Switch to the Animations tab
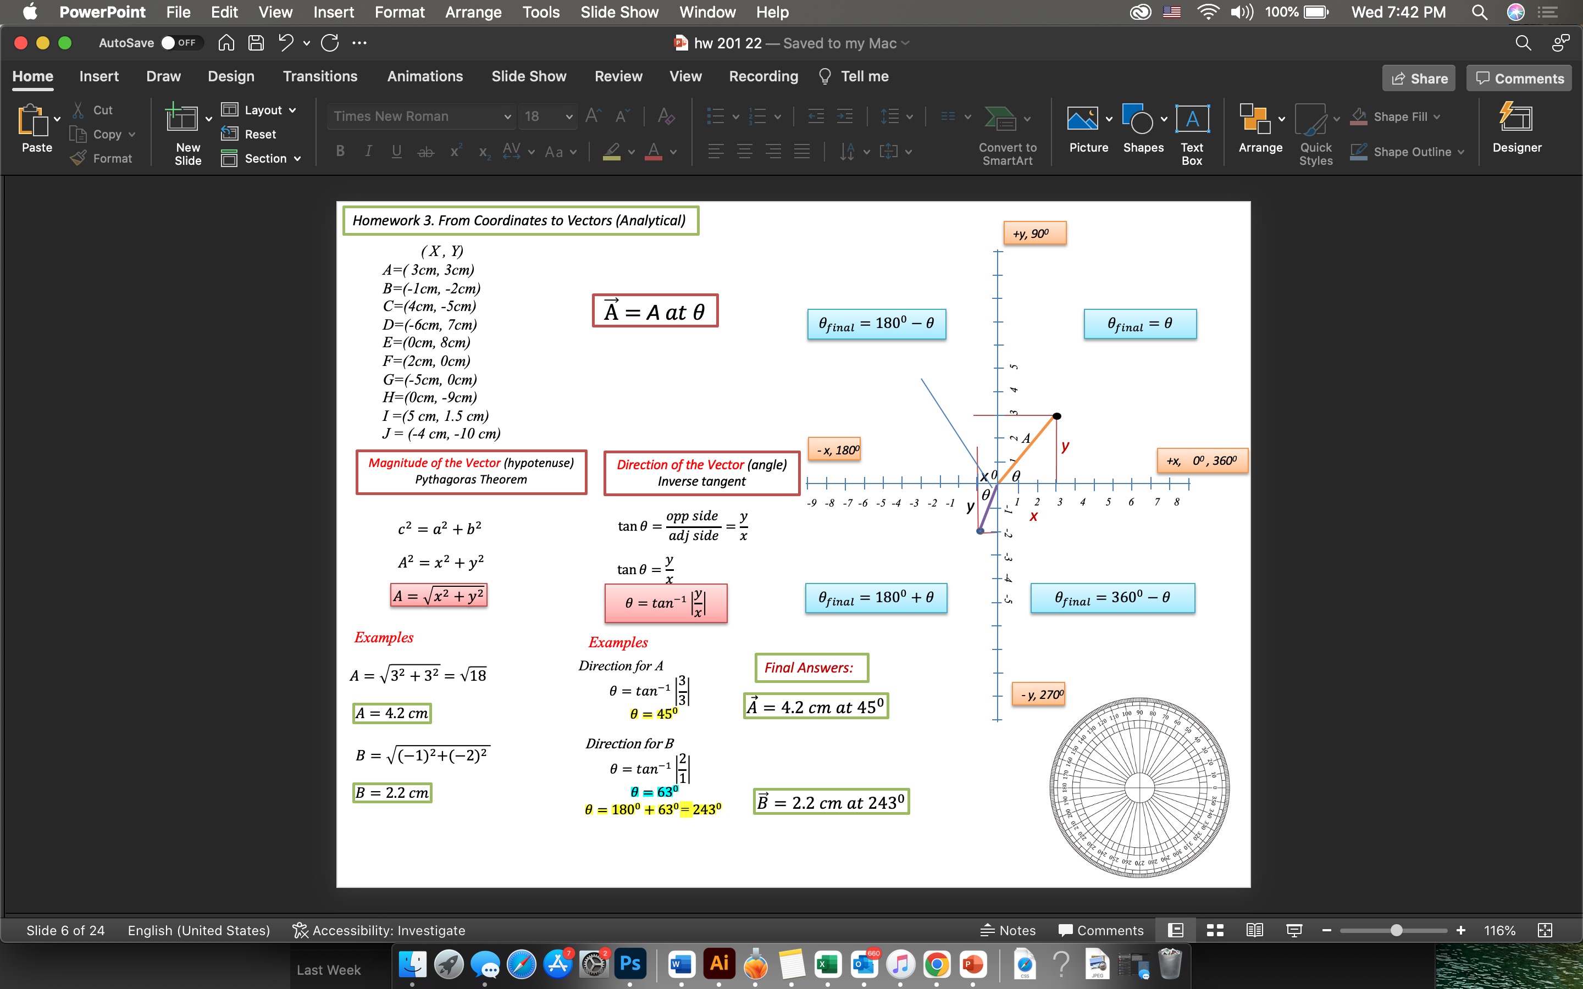 [424, 76]
